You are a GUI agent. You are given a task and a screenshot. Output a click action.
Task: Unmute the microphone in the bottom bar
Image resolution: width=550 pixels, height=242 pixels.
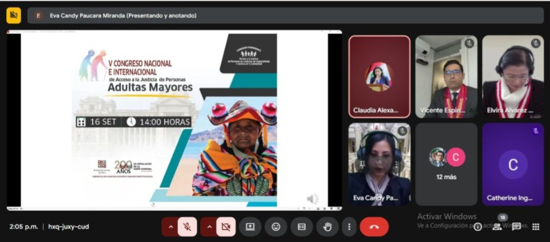[x=187, y=227]
